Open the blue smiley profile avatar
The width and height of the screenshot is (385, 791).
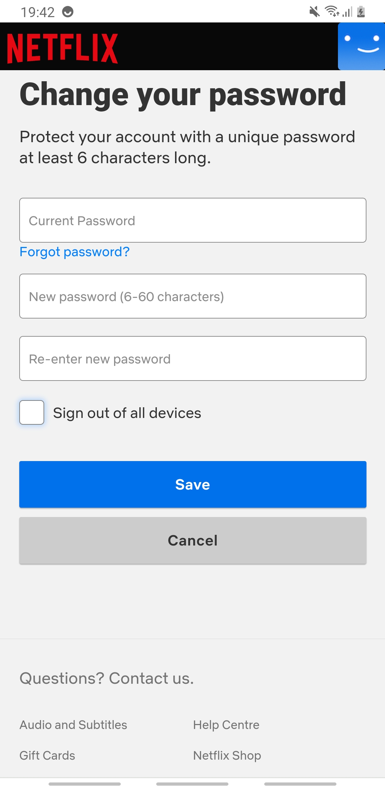coord(361,46)
